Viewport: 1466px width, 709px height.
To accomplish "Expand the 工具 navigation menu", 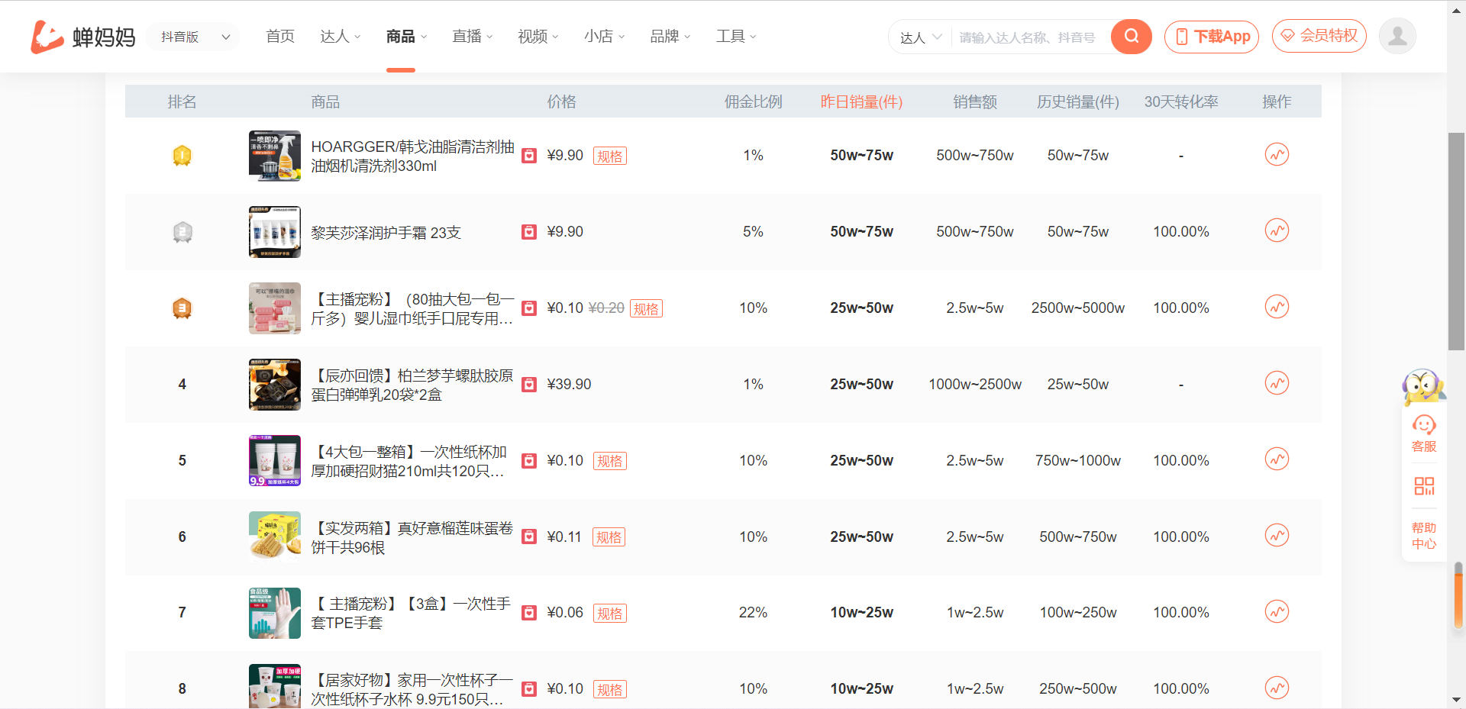I will pos(735,37).
